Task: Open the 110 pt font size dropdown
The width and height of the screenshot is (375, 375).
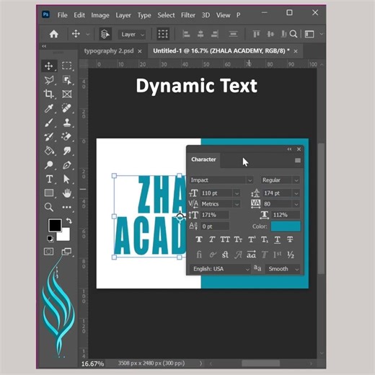Action: (237, 193)
